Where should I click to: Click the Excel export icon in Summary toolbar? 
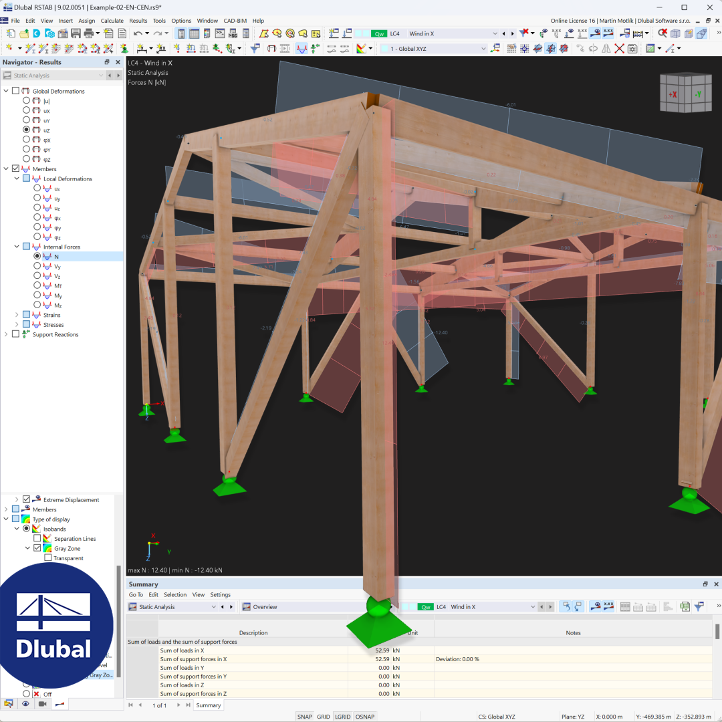point(684,606)
